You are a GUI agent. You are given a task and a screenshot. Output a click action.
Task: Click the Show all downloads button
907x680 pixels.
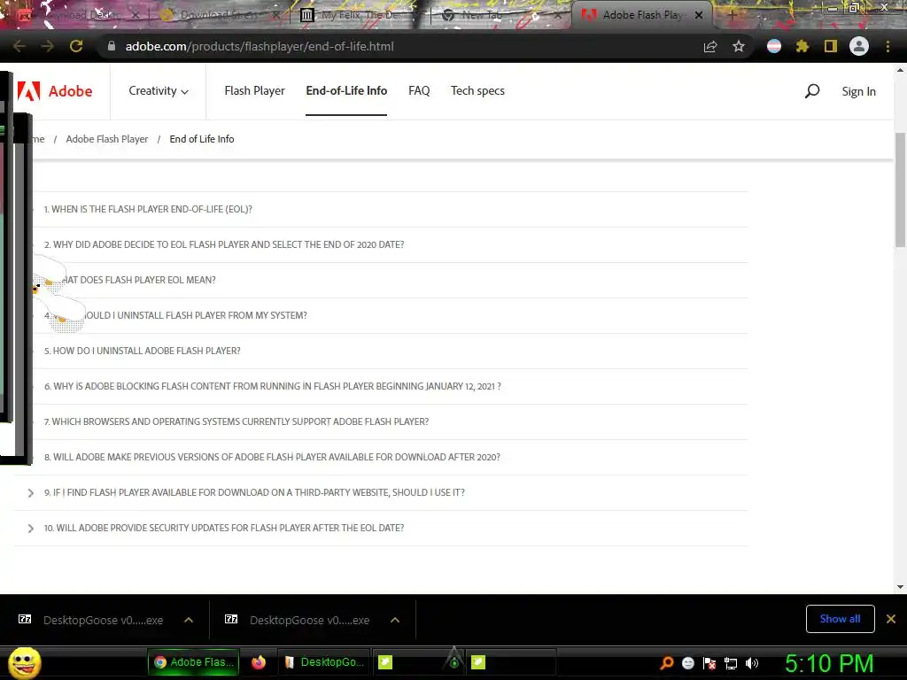[x=840, y=619]
